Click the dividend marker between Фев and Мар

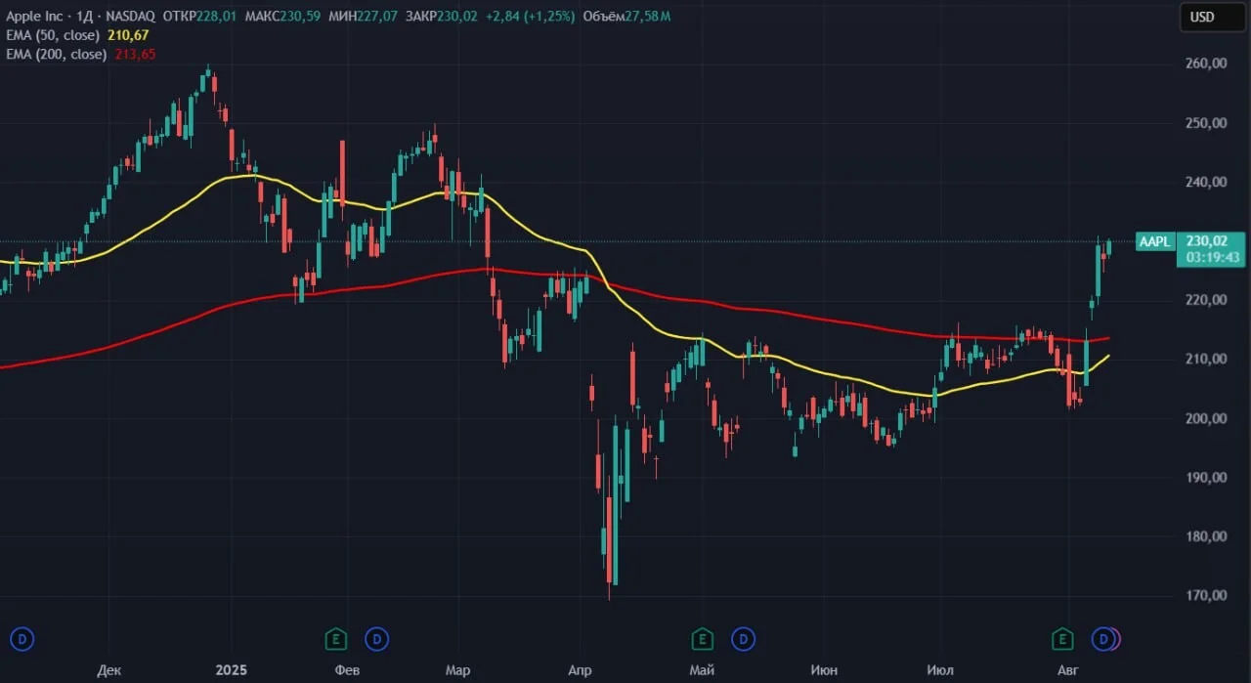376,639
